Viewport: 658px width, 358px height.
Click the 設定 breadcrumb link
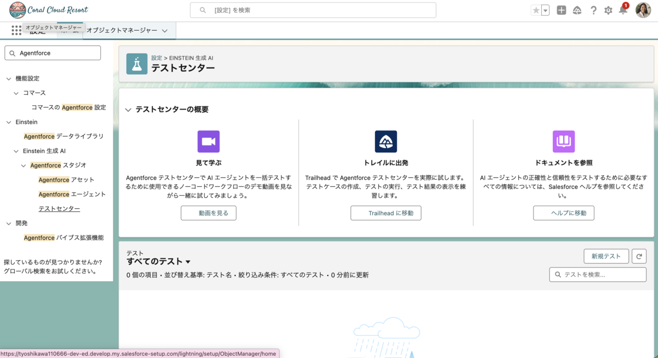[x=157, y=58]
